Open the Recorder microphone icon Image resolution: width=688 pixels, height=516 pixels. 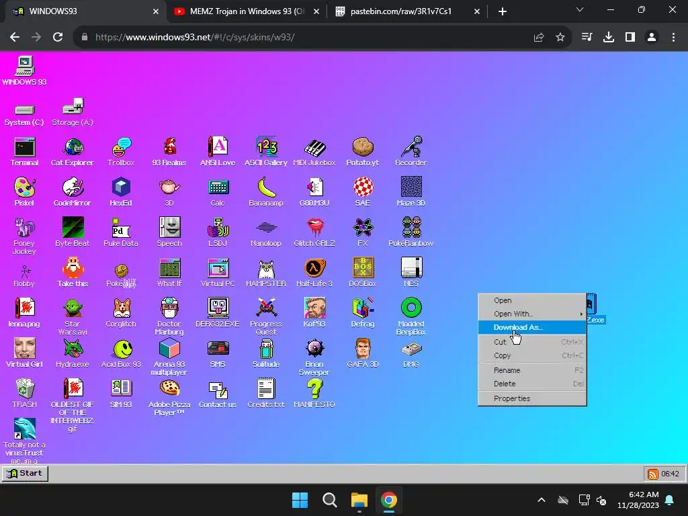coord(411,152)
